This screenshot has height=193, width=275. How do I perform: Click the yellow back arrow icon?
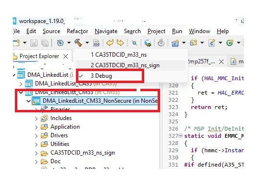pyautogui.click(x=110, y=43)
